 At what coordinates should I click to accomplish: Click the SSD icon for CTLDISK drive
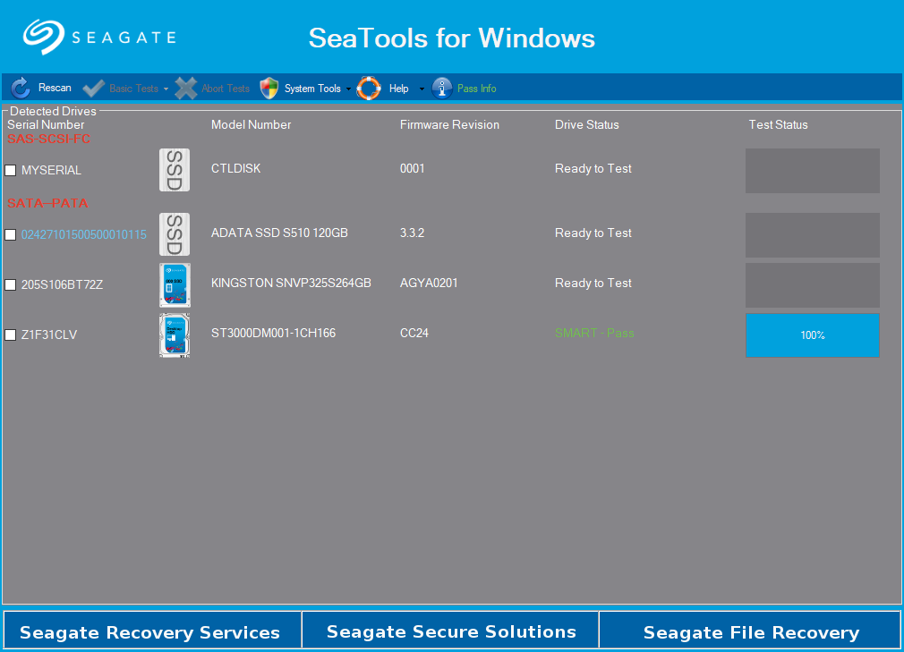[x=175, y=170]
